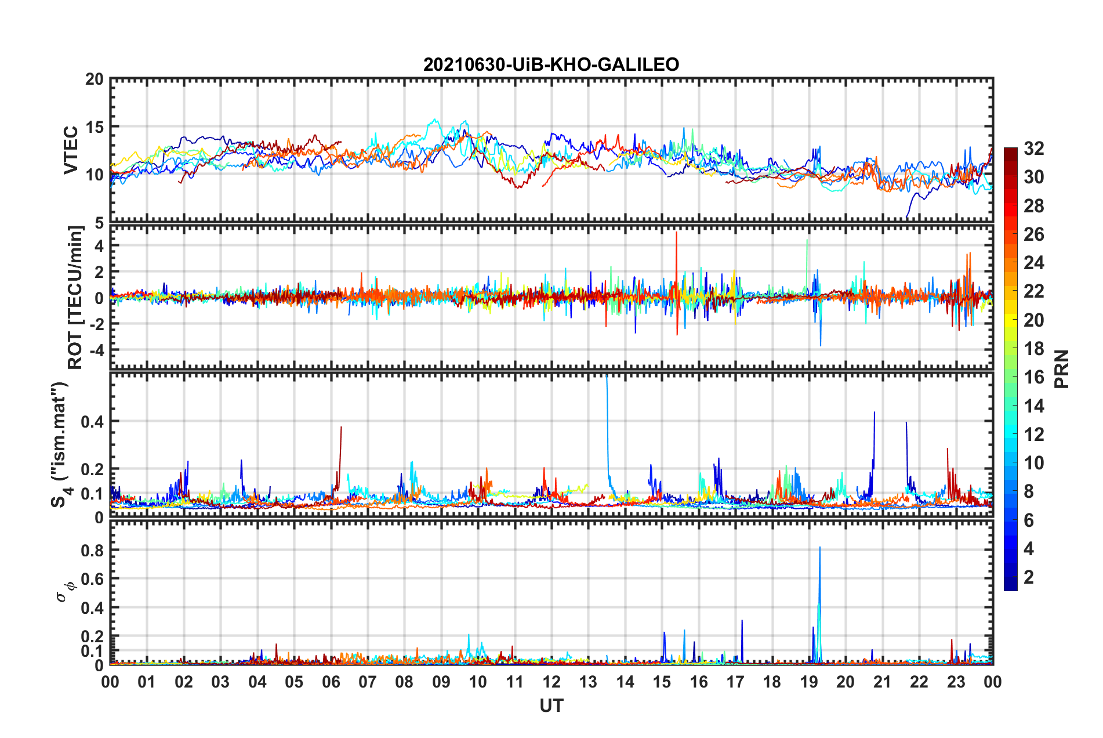Click x-axis hour tick 15

click(x=662, y=682)
